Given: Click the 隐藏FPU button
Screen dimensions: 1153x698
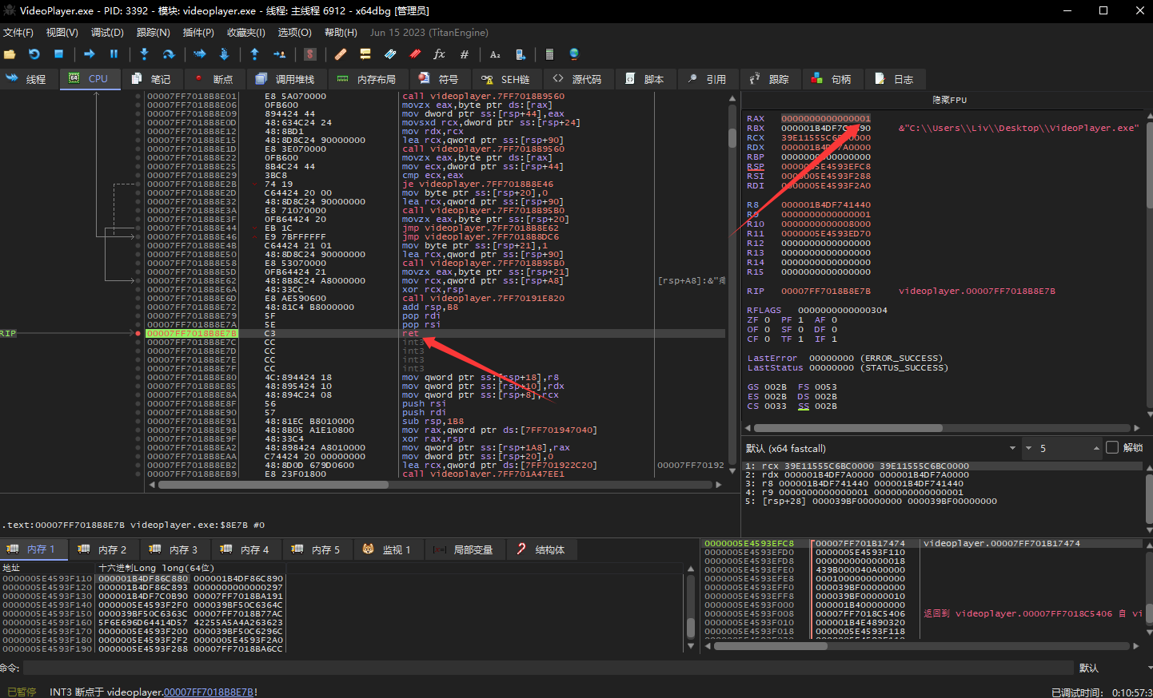Looking at the screenshot, I should point(949,101).
